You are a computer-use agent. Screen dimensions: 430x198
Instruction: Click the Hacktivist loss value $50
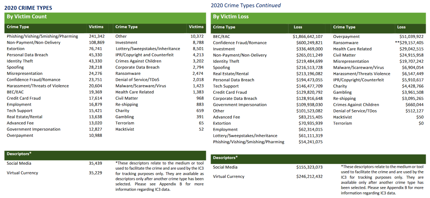[x=420, y=117]
